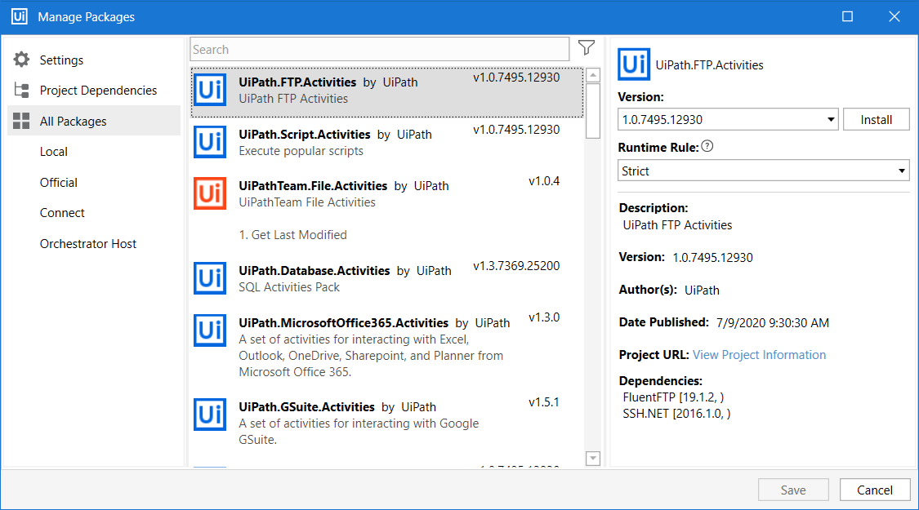919x510 pixels.
Task: Select the Connect package feed
Action: pyautogui.click(x=62, y=212)
